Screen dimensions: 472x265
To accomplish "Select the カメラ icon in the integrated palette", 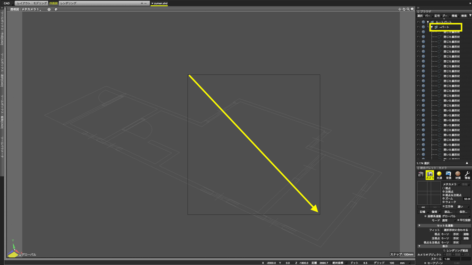I will (430, 175).
